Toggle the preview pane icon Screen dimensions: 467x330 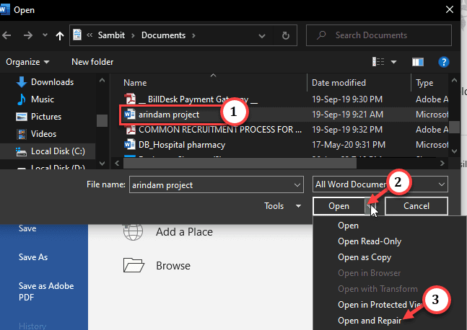pyautogui.click(x=419, y=62)
